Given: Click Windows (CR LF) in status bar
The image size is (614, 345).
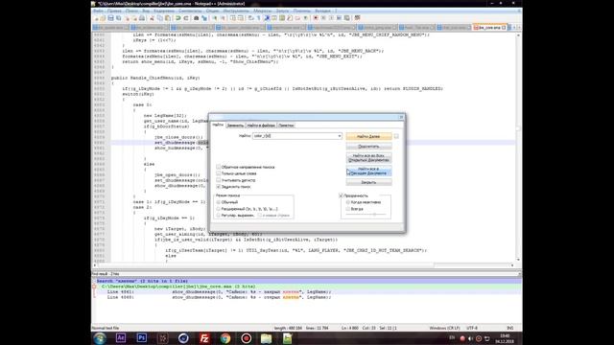Looking at the screenshot, I should (444, 328).
